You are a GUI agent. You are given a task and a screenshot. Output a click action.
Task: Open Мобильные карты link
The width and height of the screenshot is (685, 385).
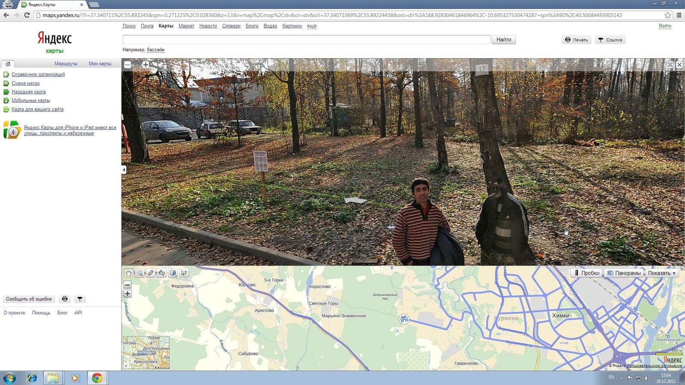31,101
